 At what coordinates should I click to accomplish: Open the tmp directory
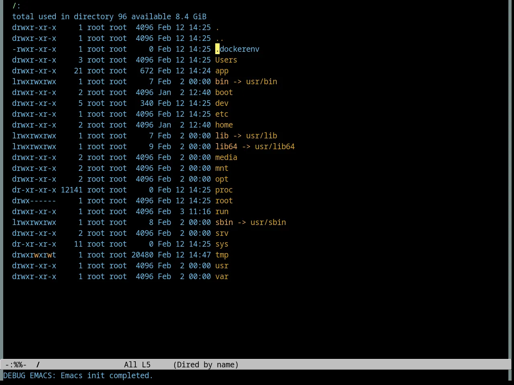click(222, 255)
